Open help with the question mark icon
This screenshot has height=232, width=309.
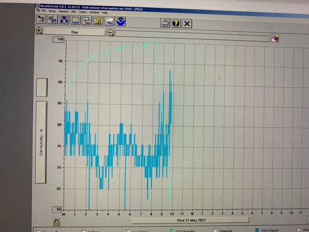(176, 23)
